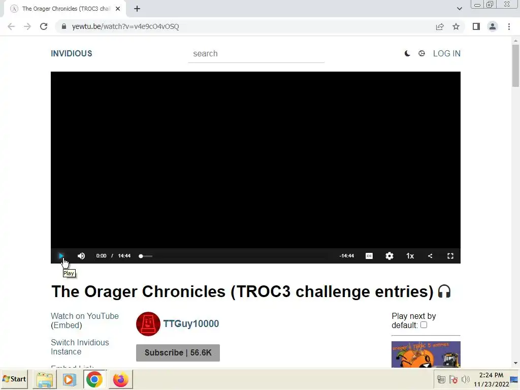This screenshot has height=390, width=520.
Task: Open a new tab with the plus button
Action: click(x=137, y=9)
